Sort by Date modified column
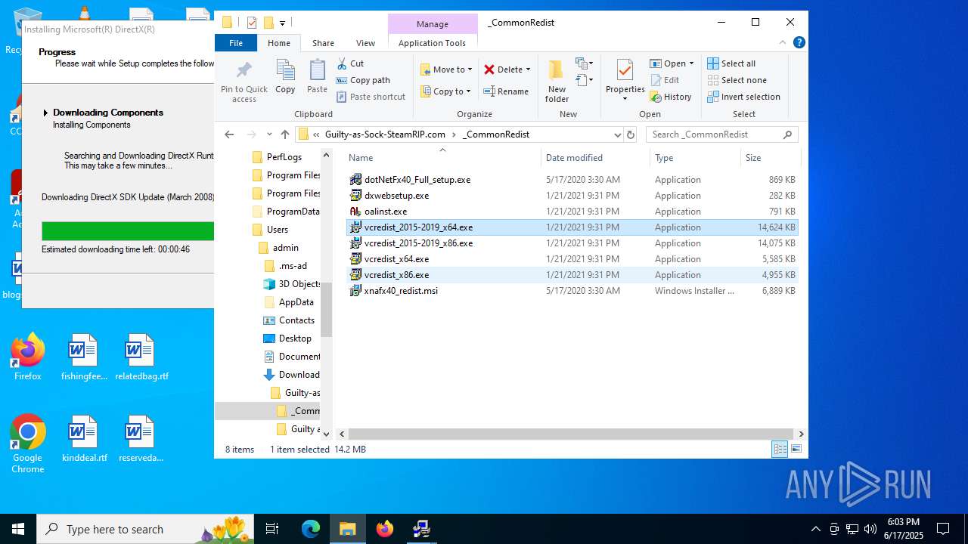 pos(595,158)
